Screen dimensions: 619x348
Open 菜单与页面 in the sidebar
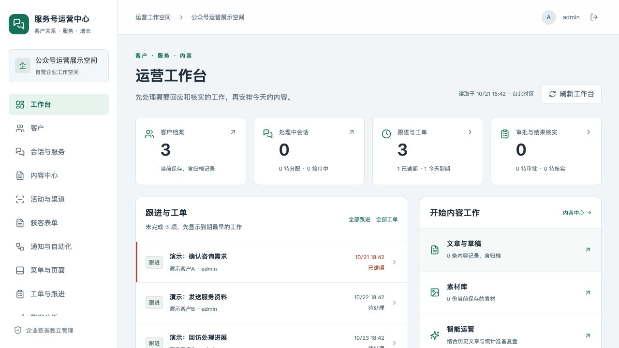coord(59,270)
